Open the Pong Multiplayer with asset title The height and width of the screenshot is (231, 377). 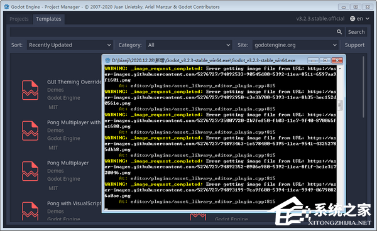[74, 122]
